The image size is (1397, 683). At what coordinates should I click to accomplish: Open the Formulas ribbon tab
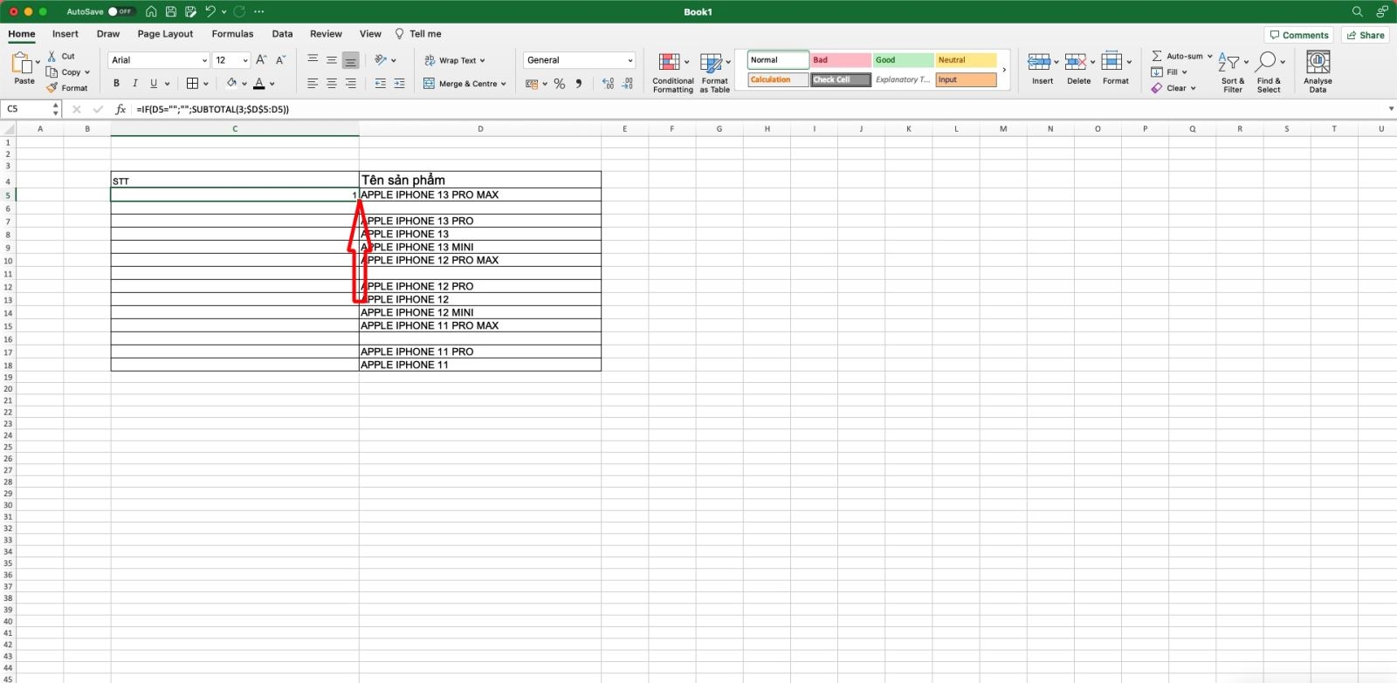pos(232,34)
